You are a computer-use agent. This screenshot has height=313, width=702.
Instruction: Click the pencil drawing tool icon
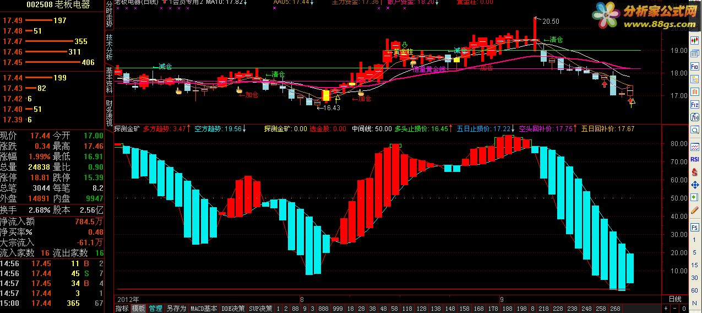point(695,211)
